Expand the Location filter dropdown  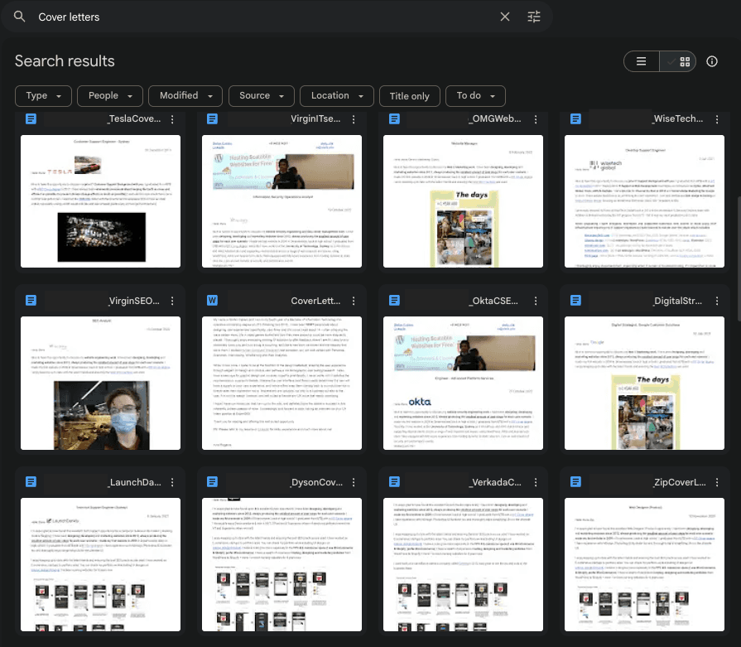(x=337, y=96)
